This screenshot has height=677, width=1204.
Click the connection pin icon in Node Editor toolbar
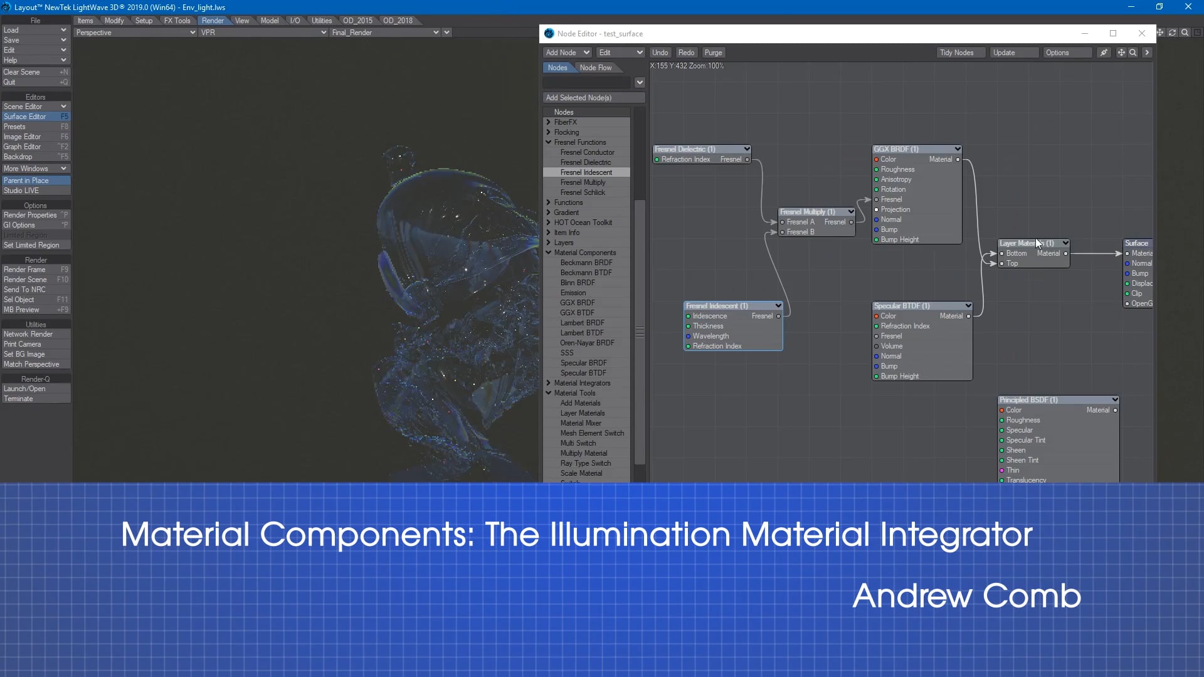point(1104,53)
